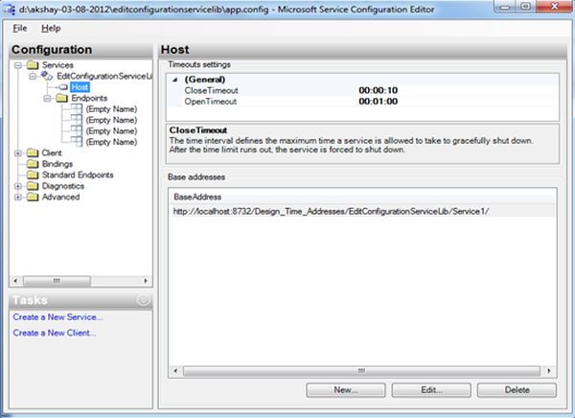Select the Endpoints tree label

tap(89, 98)
